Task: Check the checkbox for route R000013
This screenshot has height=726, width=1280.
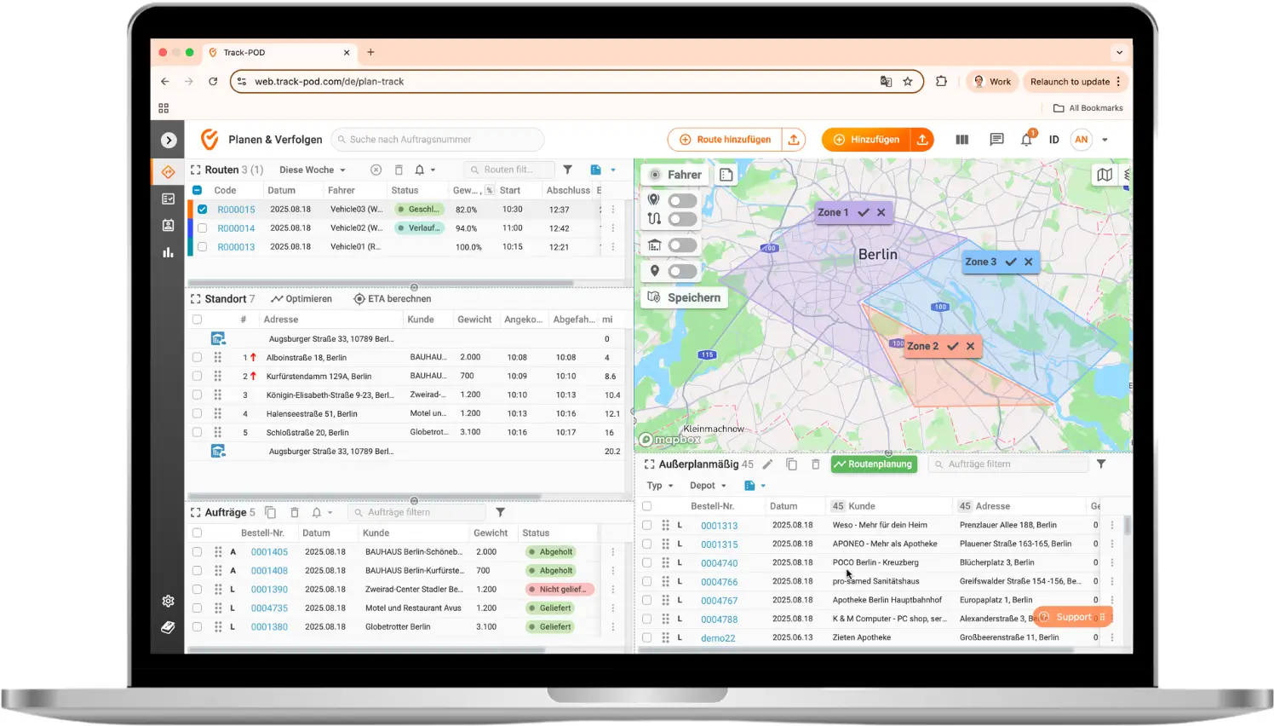Action: tap(202, 247)
